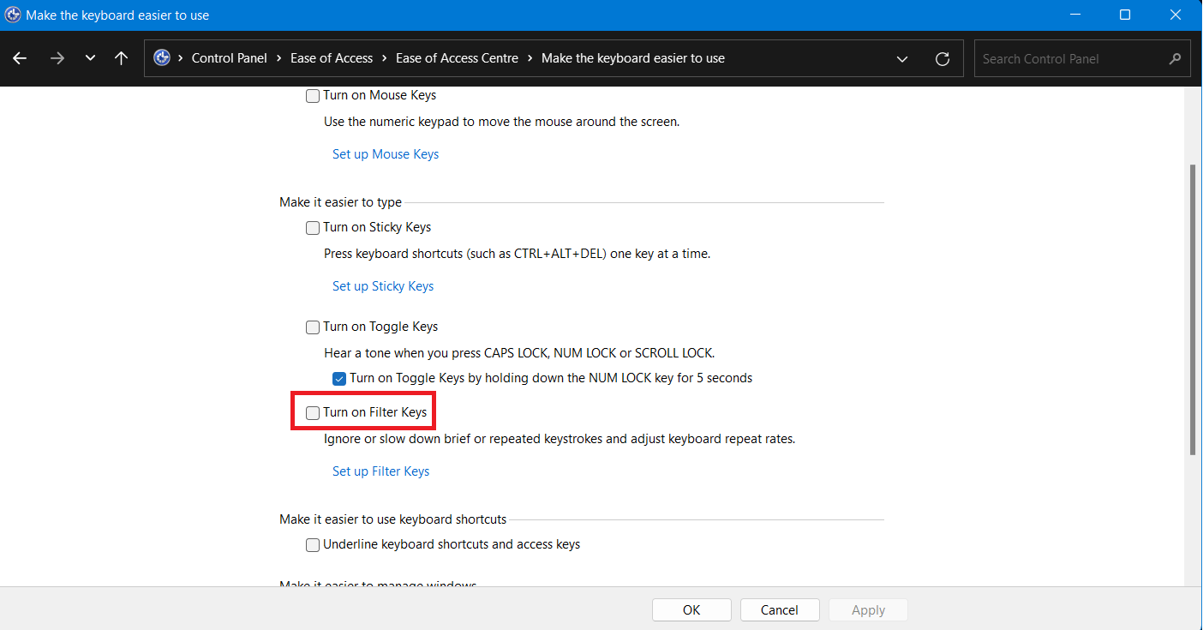This screenshot has width=1203, height=630.
Task: Enable Underline keyboard shortcuts and access keys
Action: [312, 544]
